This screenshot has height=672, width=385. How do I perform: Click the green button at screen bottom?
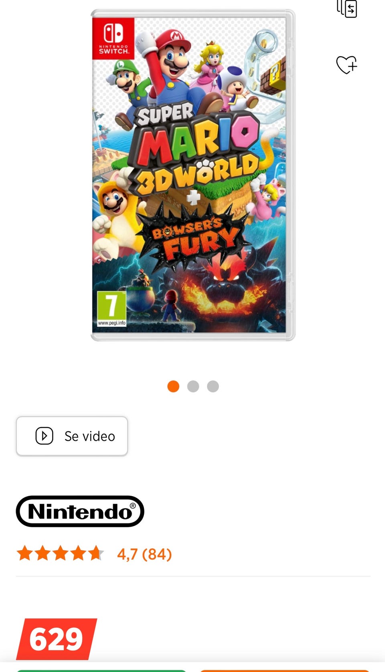pyautogui.click(x=101, y=670)
